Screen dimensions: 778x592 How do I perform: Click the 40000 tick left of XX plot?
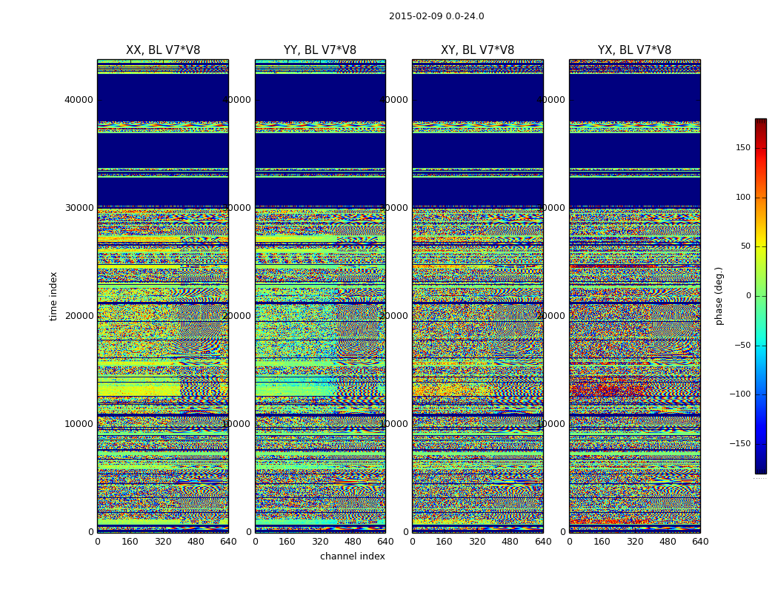click(x=79, y=100)
